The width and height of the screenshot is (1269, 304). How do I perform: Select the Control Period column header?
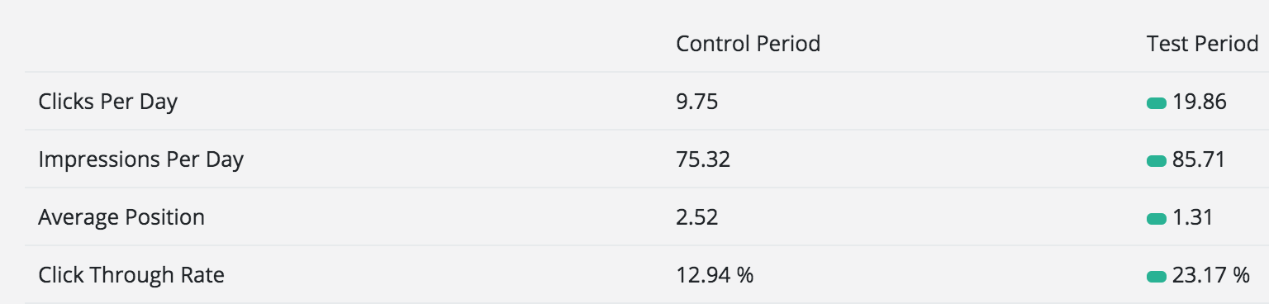748,43
